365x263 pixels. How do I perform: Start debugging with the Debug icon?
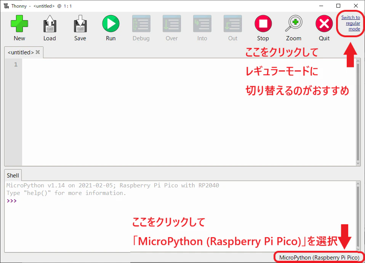[x=141, y=24]
